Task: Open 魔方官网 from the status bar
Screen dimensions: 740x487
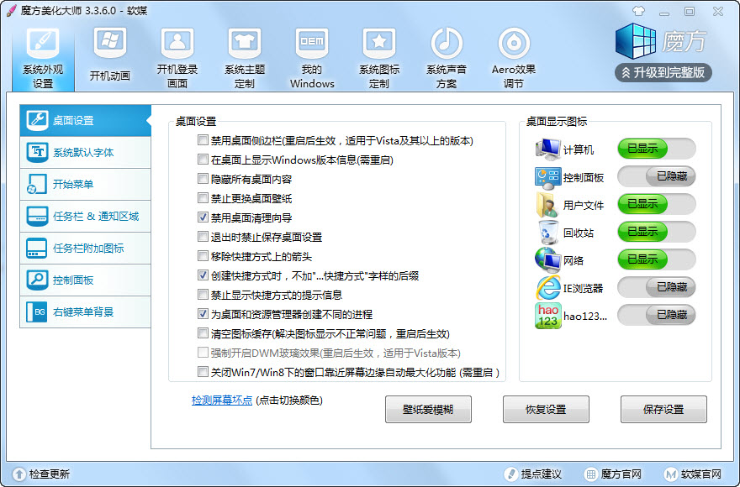Action: 618,473
